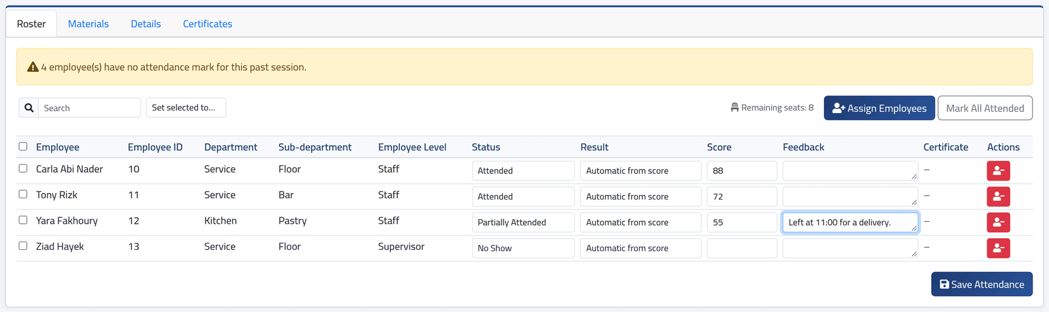The image size is (1049, 312).
Task: Click the Save Attendance button
Action: tap(981, 285)
